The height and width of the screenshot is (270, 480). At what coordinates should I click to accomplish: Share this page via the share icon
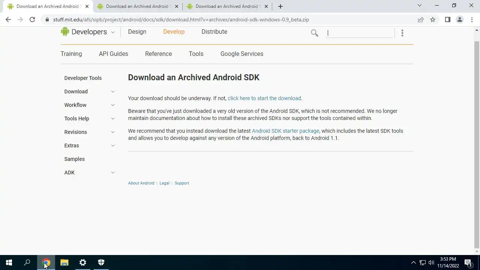point(421,19)
